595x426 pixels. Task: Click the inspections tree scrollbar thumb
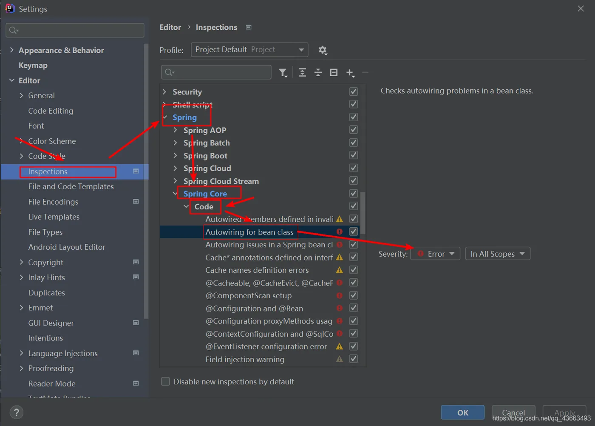(x=363, y=213)
